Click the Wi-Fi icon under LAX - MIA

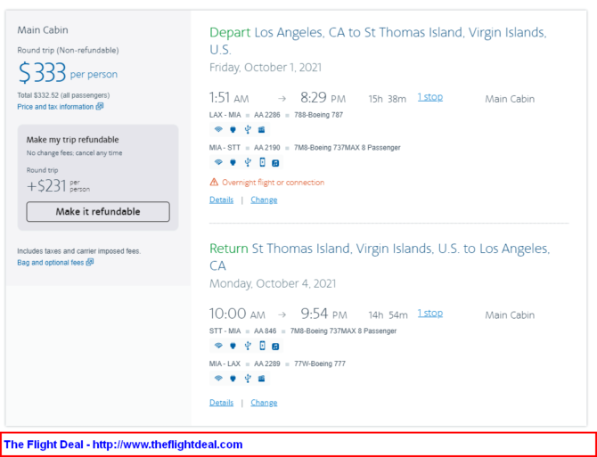[x=218, y=130]
